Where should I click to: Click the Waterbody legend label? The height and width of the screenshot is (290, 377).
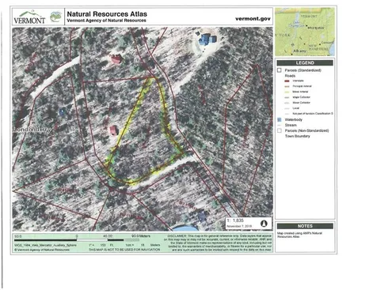pos(294,119)
